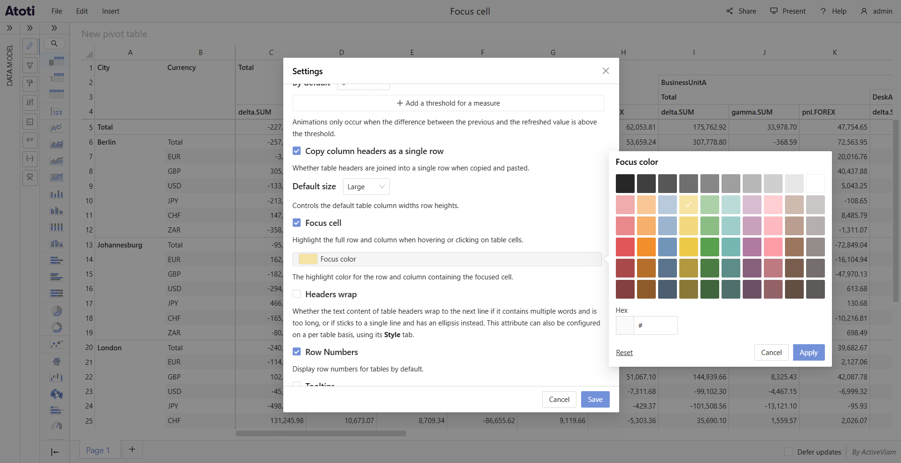Select the pie chart widget icon
Screen dimensions: 901x463
pos(56,311)
